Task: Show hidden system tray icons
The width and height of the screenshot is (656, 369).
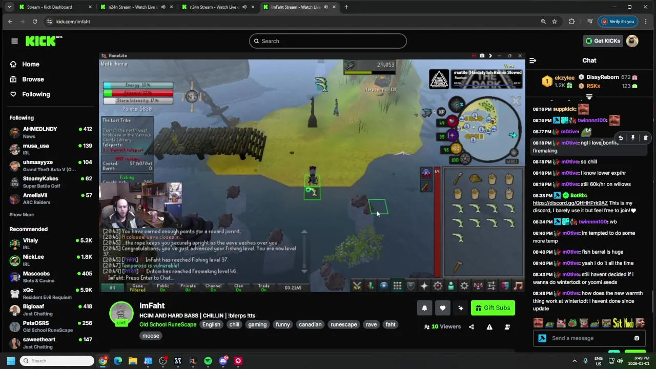Action: coord(573,361)
